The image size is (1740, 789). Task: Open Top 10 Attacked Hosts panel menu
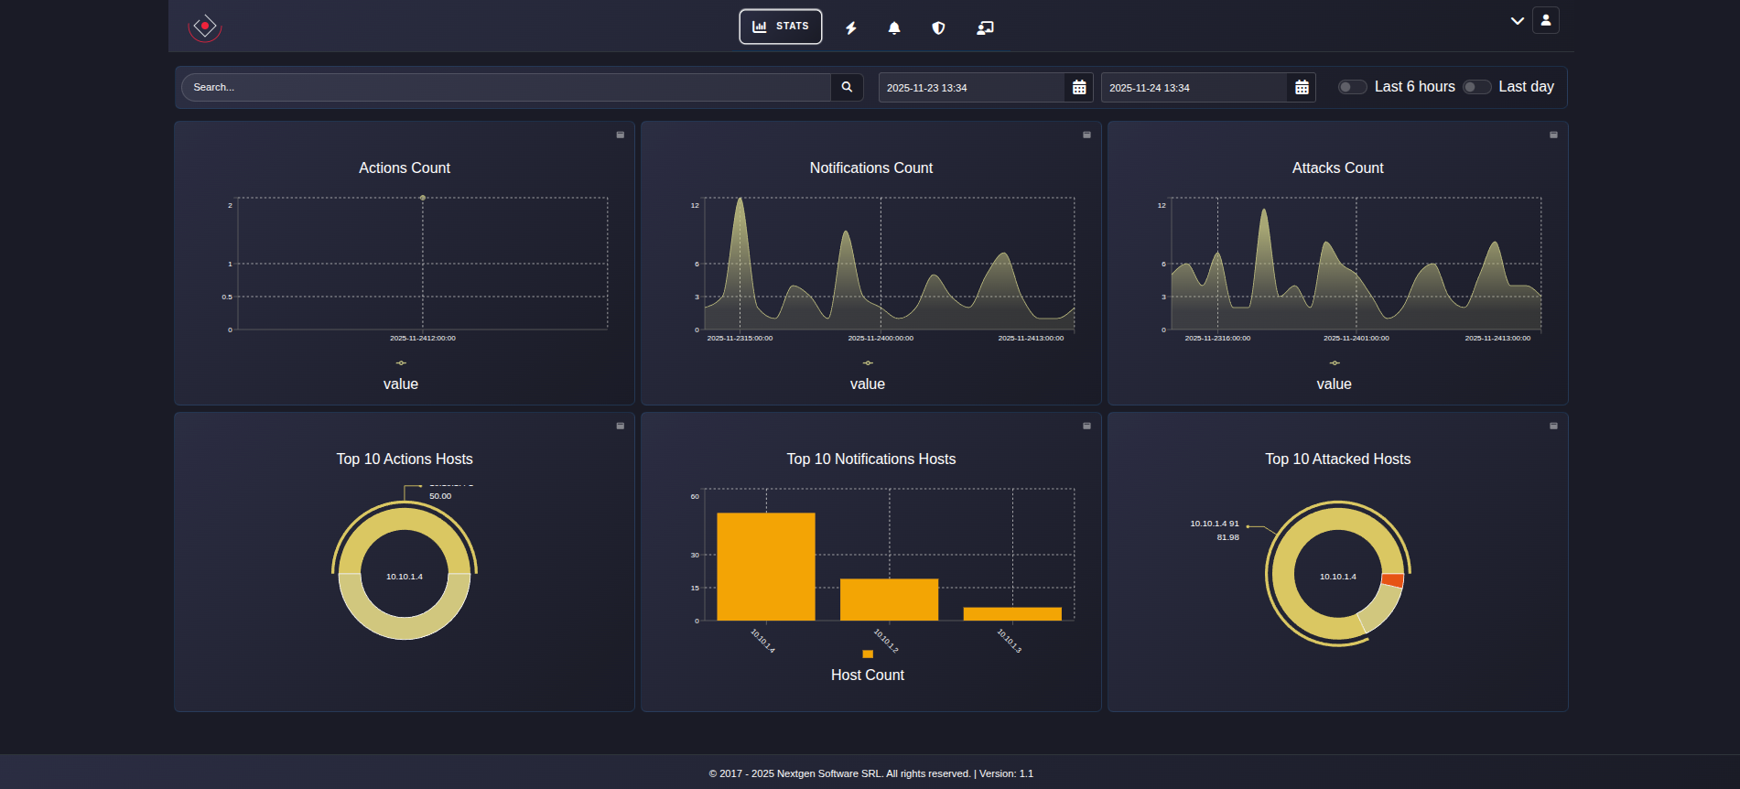[1553, 426]
